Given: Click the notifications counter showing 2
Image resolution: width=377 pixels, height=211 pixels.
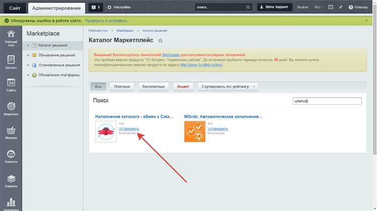Looking at the screenshot, I should tap(96, 7).
